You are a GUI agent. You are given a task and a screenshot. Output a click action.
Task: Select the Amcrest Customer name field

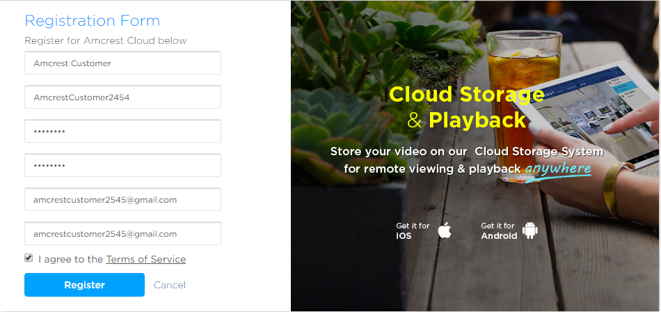coord(122,63)
